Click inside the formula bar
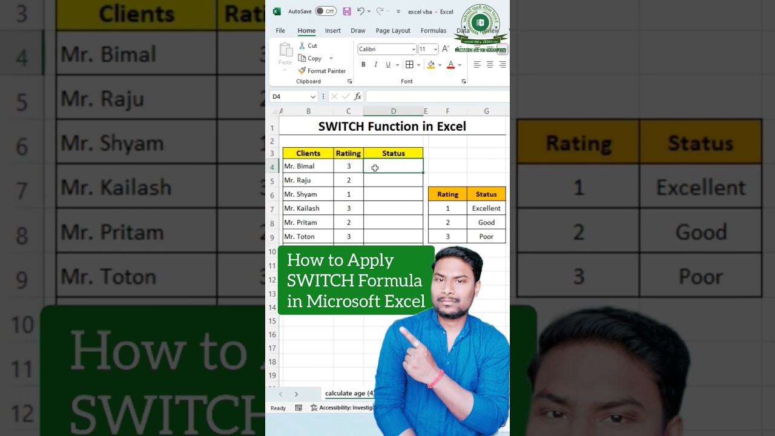 coord(437,97)
